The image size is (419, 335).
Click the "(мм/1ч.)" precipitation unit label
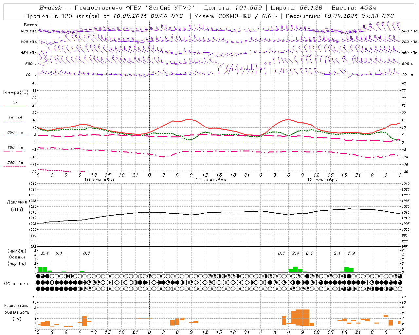pyautogui.click(x=17, y=263)
